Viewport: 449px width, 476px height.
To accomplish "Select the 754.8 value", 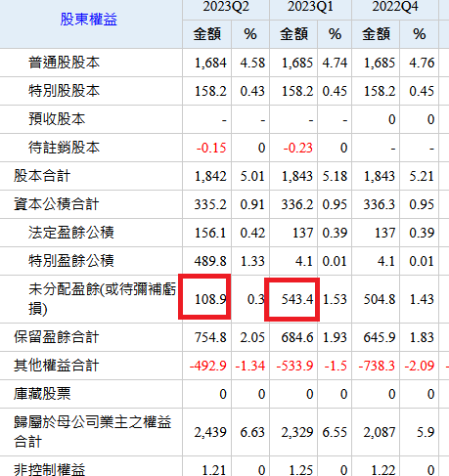I will click(x=210, y=337).
